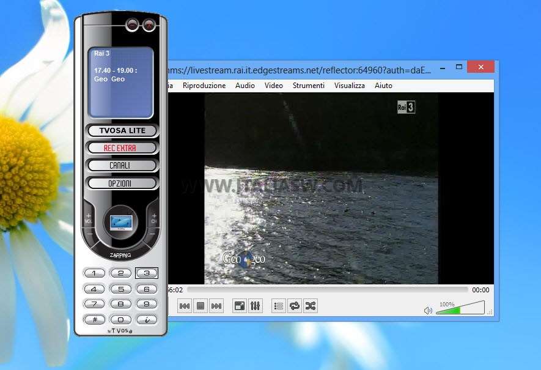Toggle loop repeat mode
The image size is (541, 370).
pyautogui.click(x=295, y=306)
